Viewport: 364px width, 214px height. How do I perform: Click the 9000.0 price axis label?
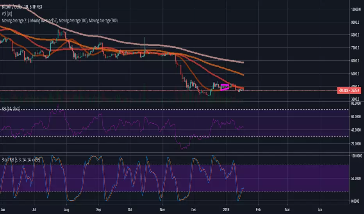pyautogui.click(x=355, y=23)
